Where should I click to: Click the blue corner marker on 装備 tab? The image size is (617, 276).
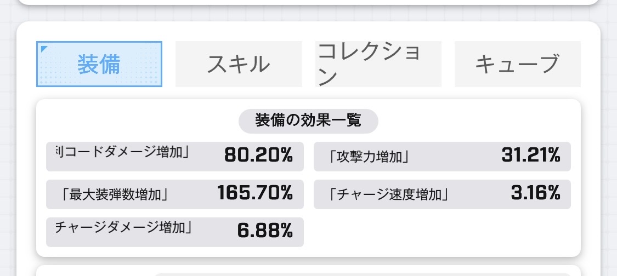coord(43,48)
